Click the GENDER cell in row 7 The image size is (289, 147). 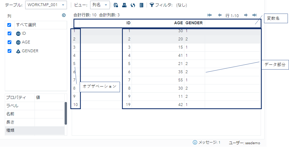(x=195, y=80)
